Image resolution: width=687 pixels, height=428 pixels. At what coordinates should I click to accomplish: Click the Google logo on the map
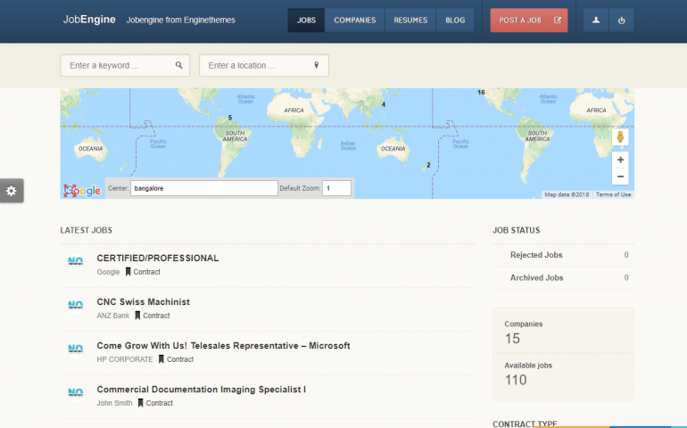click(82, 190)
